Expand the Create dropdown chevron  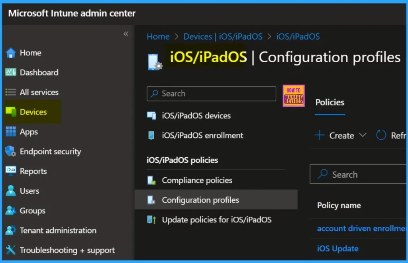pyautogui.click(x=363, y=135)
